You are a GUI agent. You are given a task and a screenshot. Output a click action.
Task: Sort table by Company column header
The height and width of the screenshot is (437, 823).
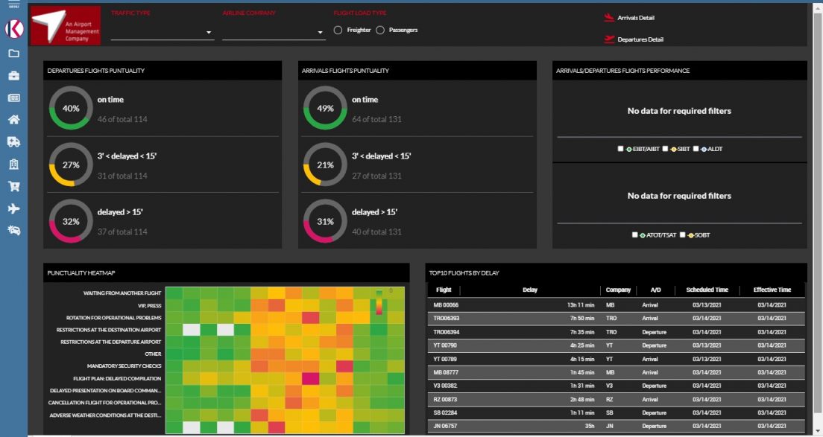618,290
